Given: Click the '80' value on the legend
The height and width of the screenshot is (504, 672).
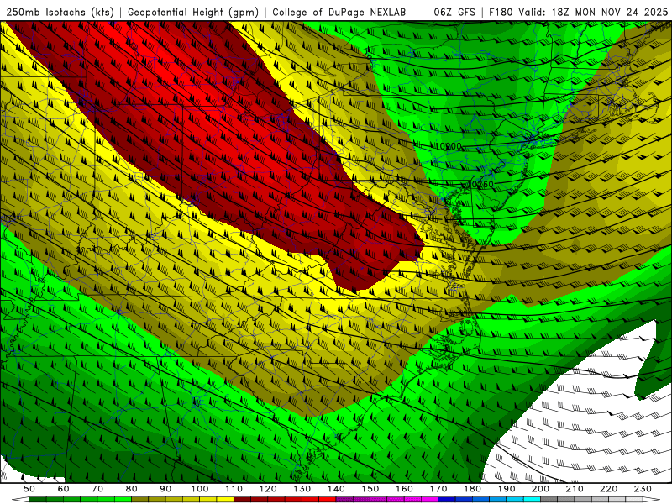Looking at the screenshot, I should [132, 489].
